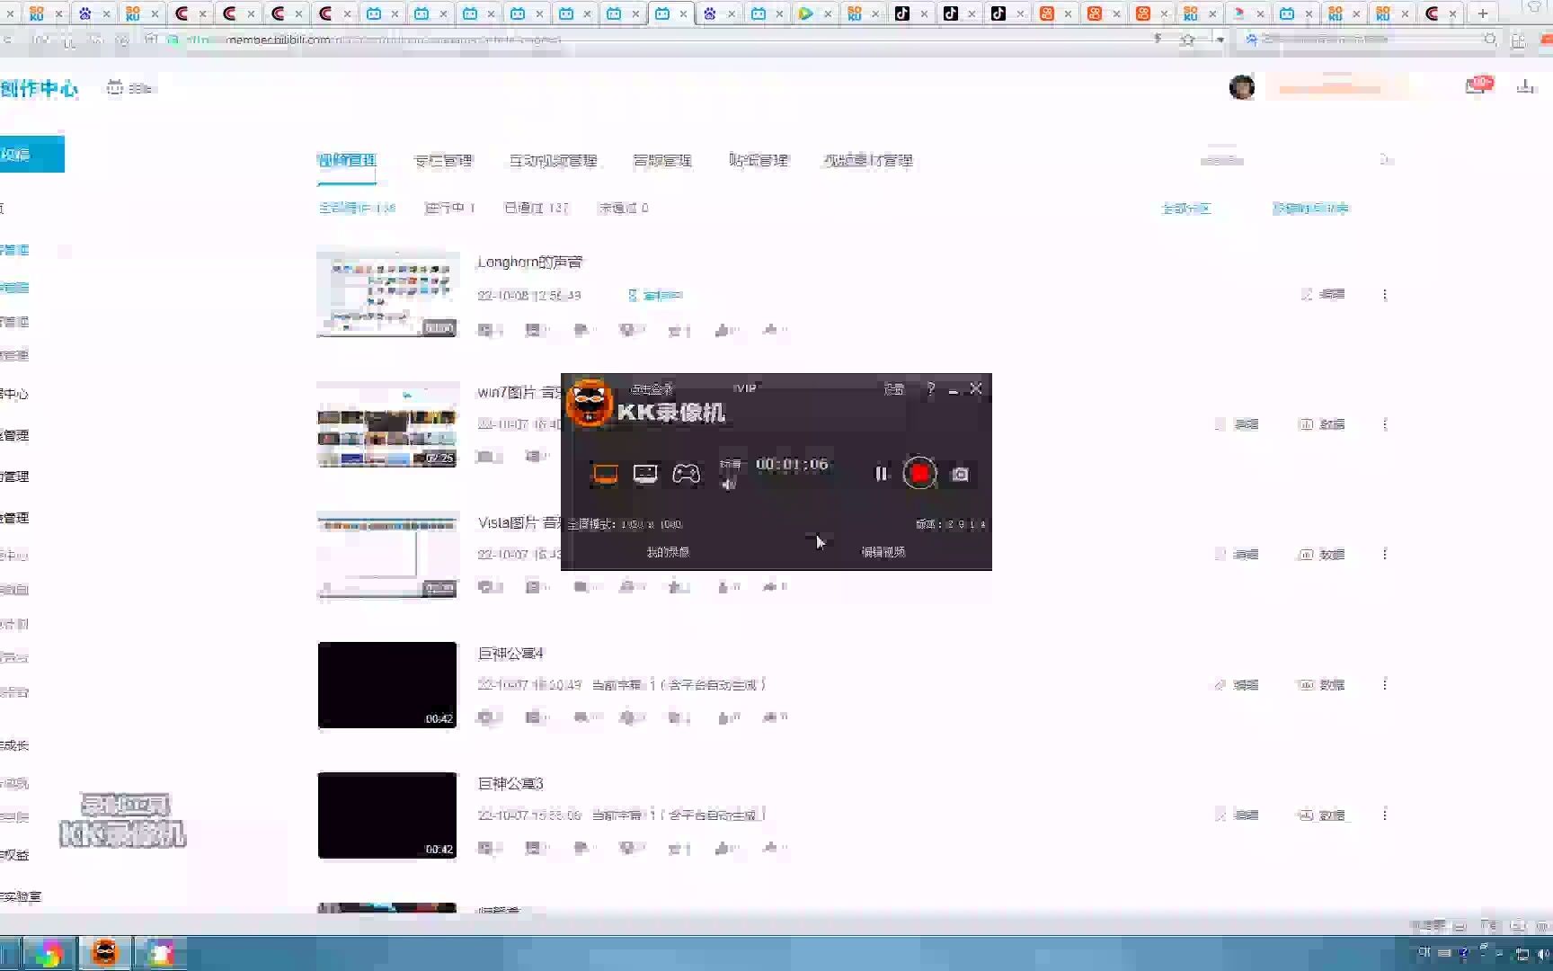Edit the Longhorn的声音 video

click(x=1323, y=294)
